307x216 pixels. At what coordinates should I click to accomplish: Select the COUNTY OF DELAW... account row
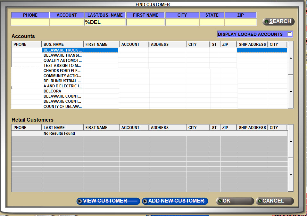(62, 107)
